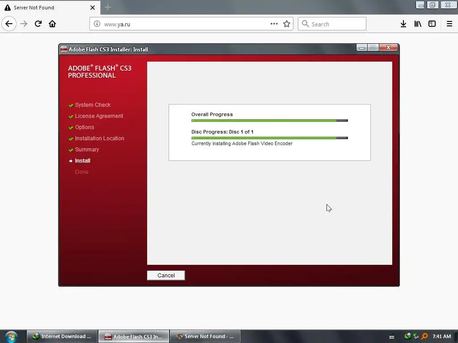This screenshot has height=343, width=458.
Task: Click the browser Forward arrow
Action: tap(24, 24)
